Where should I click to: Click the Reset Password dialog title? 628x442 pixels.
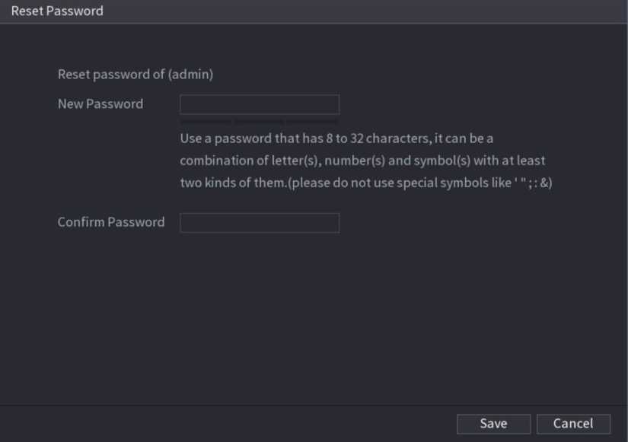tap(57, 11)
